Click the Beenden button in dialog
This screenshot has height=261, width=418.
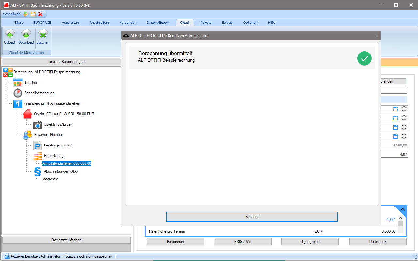252,217
